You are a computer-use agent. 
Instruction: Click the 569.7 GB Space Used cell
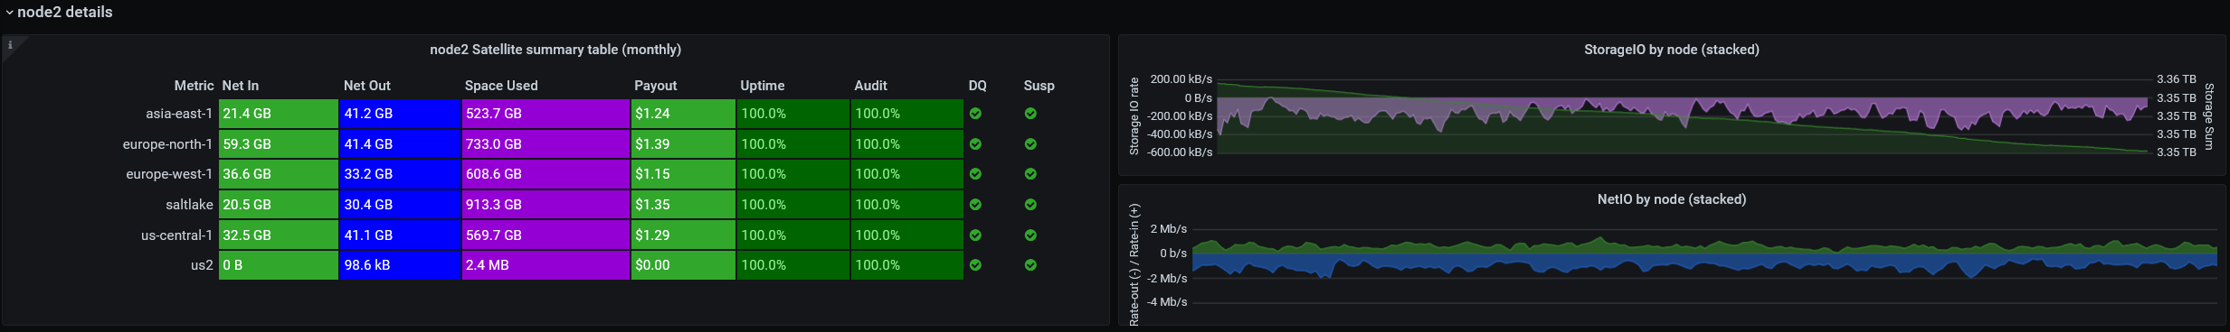[546, 235]
